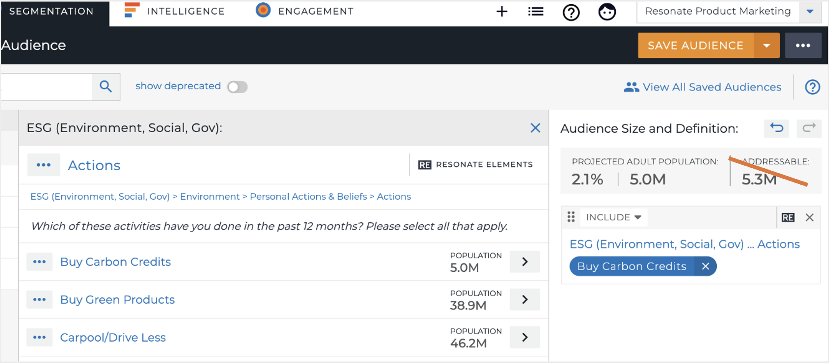
Task: Click the ESG ... Actions link in definition
Action: point(684,244)
